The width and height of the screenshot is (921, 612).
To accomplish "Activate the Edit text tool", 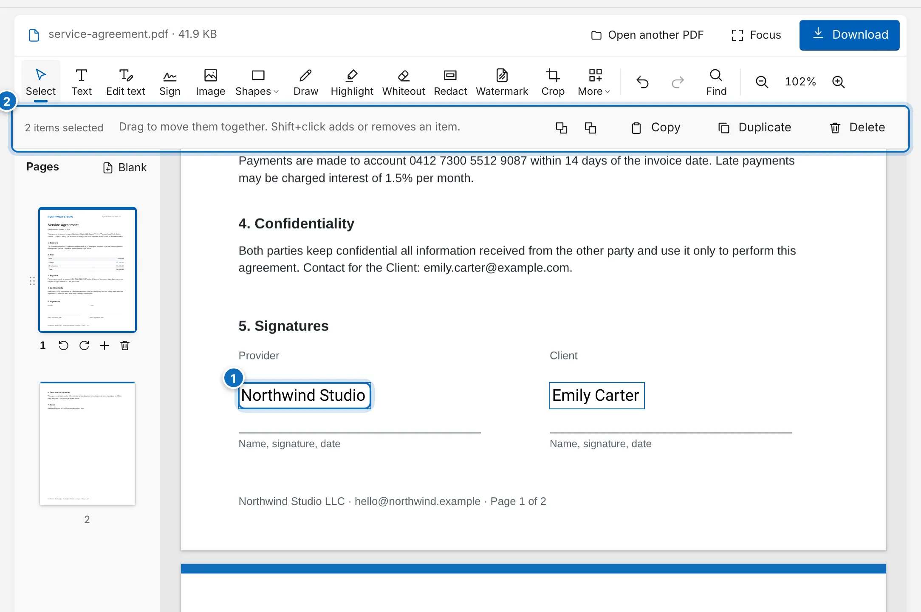I will coord(126,82).
